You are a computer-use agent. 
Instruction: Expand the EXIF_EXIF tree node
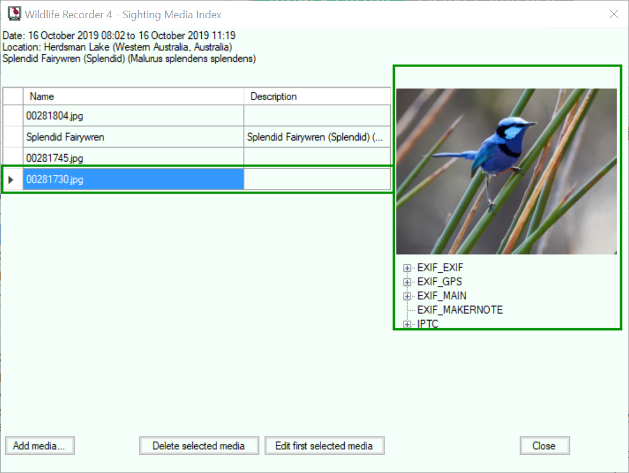coord(407,268)
